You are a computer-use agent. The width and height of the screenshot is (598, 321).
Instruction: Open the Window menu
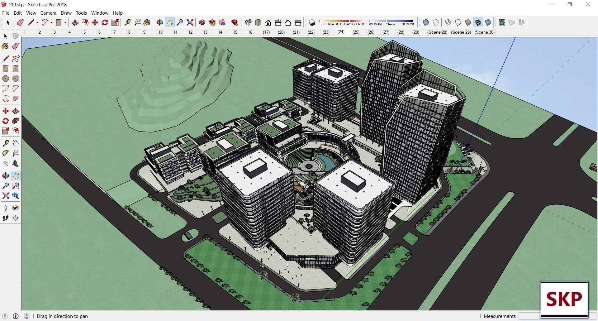100,13
